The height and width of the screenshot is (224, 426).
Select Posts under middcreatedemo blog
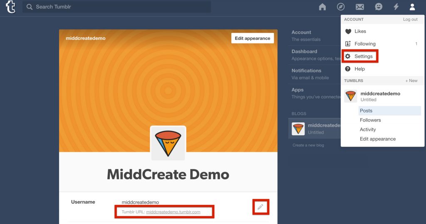tap(366, 111)
